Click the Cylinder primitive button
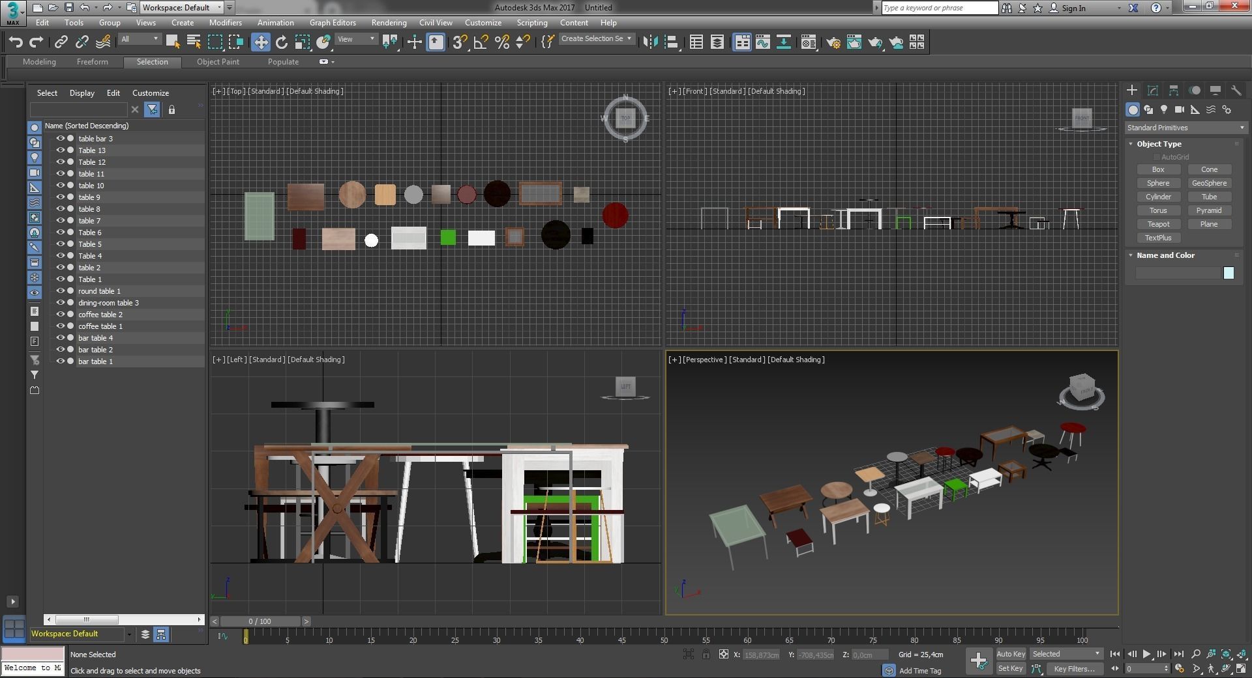The width and height of the screenshot is (1252, 678). coord(1158,197)
